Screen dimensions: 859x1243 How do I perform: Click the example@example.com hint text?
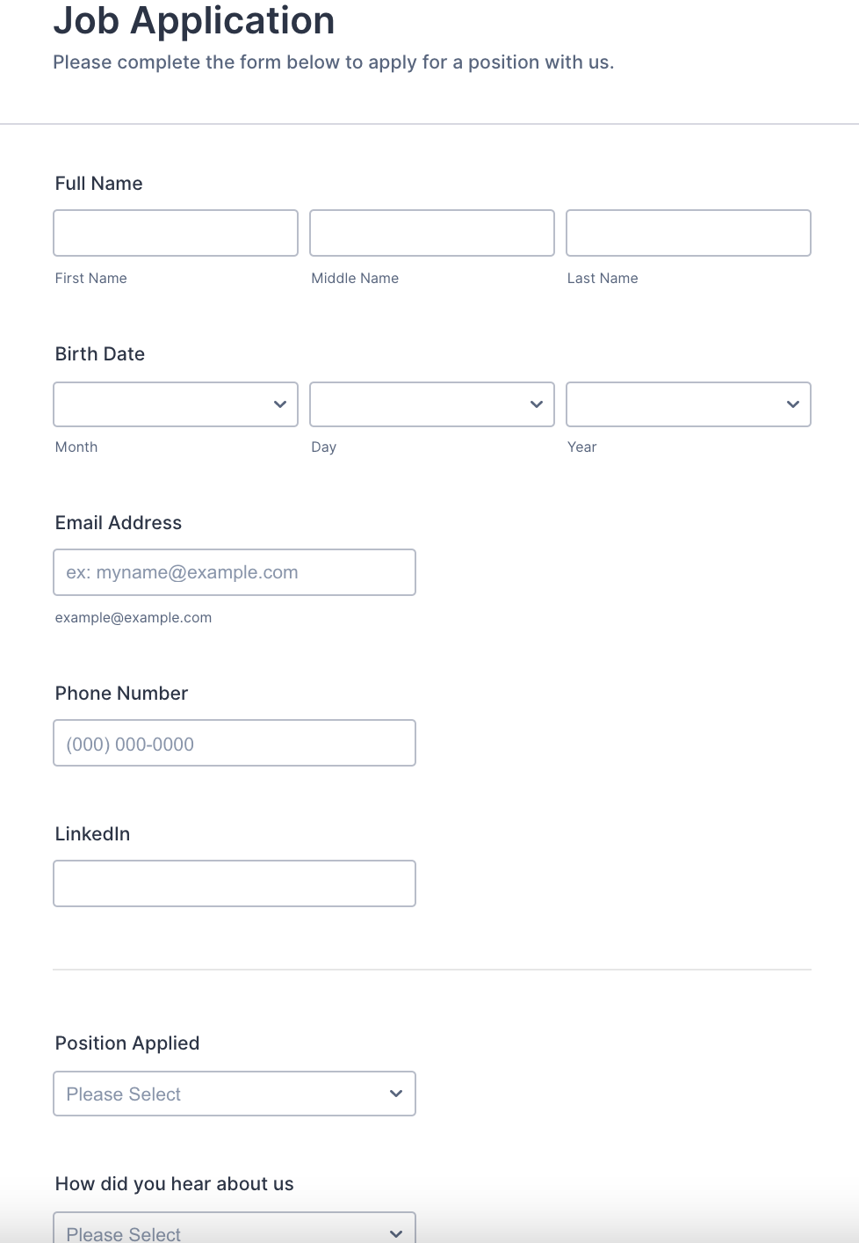pos(134,618)
